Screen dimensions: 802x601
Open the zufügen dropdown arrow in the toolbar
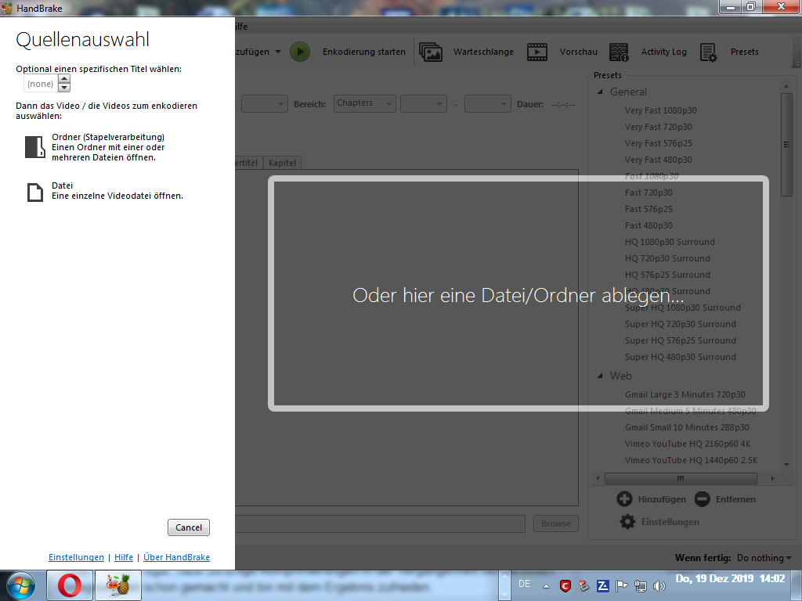coord(278,52)
